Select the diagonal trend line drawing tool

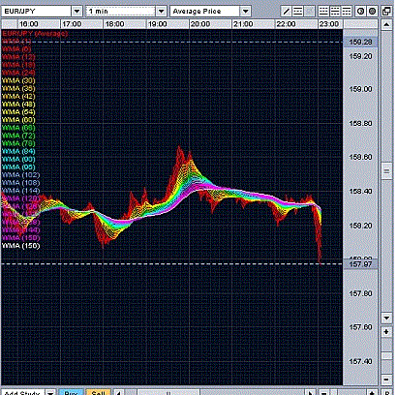(x=287, y=12)
